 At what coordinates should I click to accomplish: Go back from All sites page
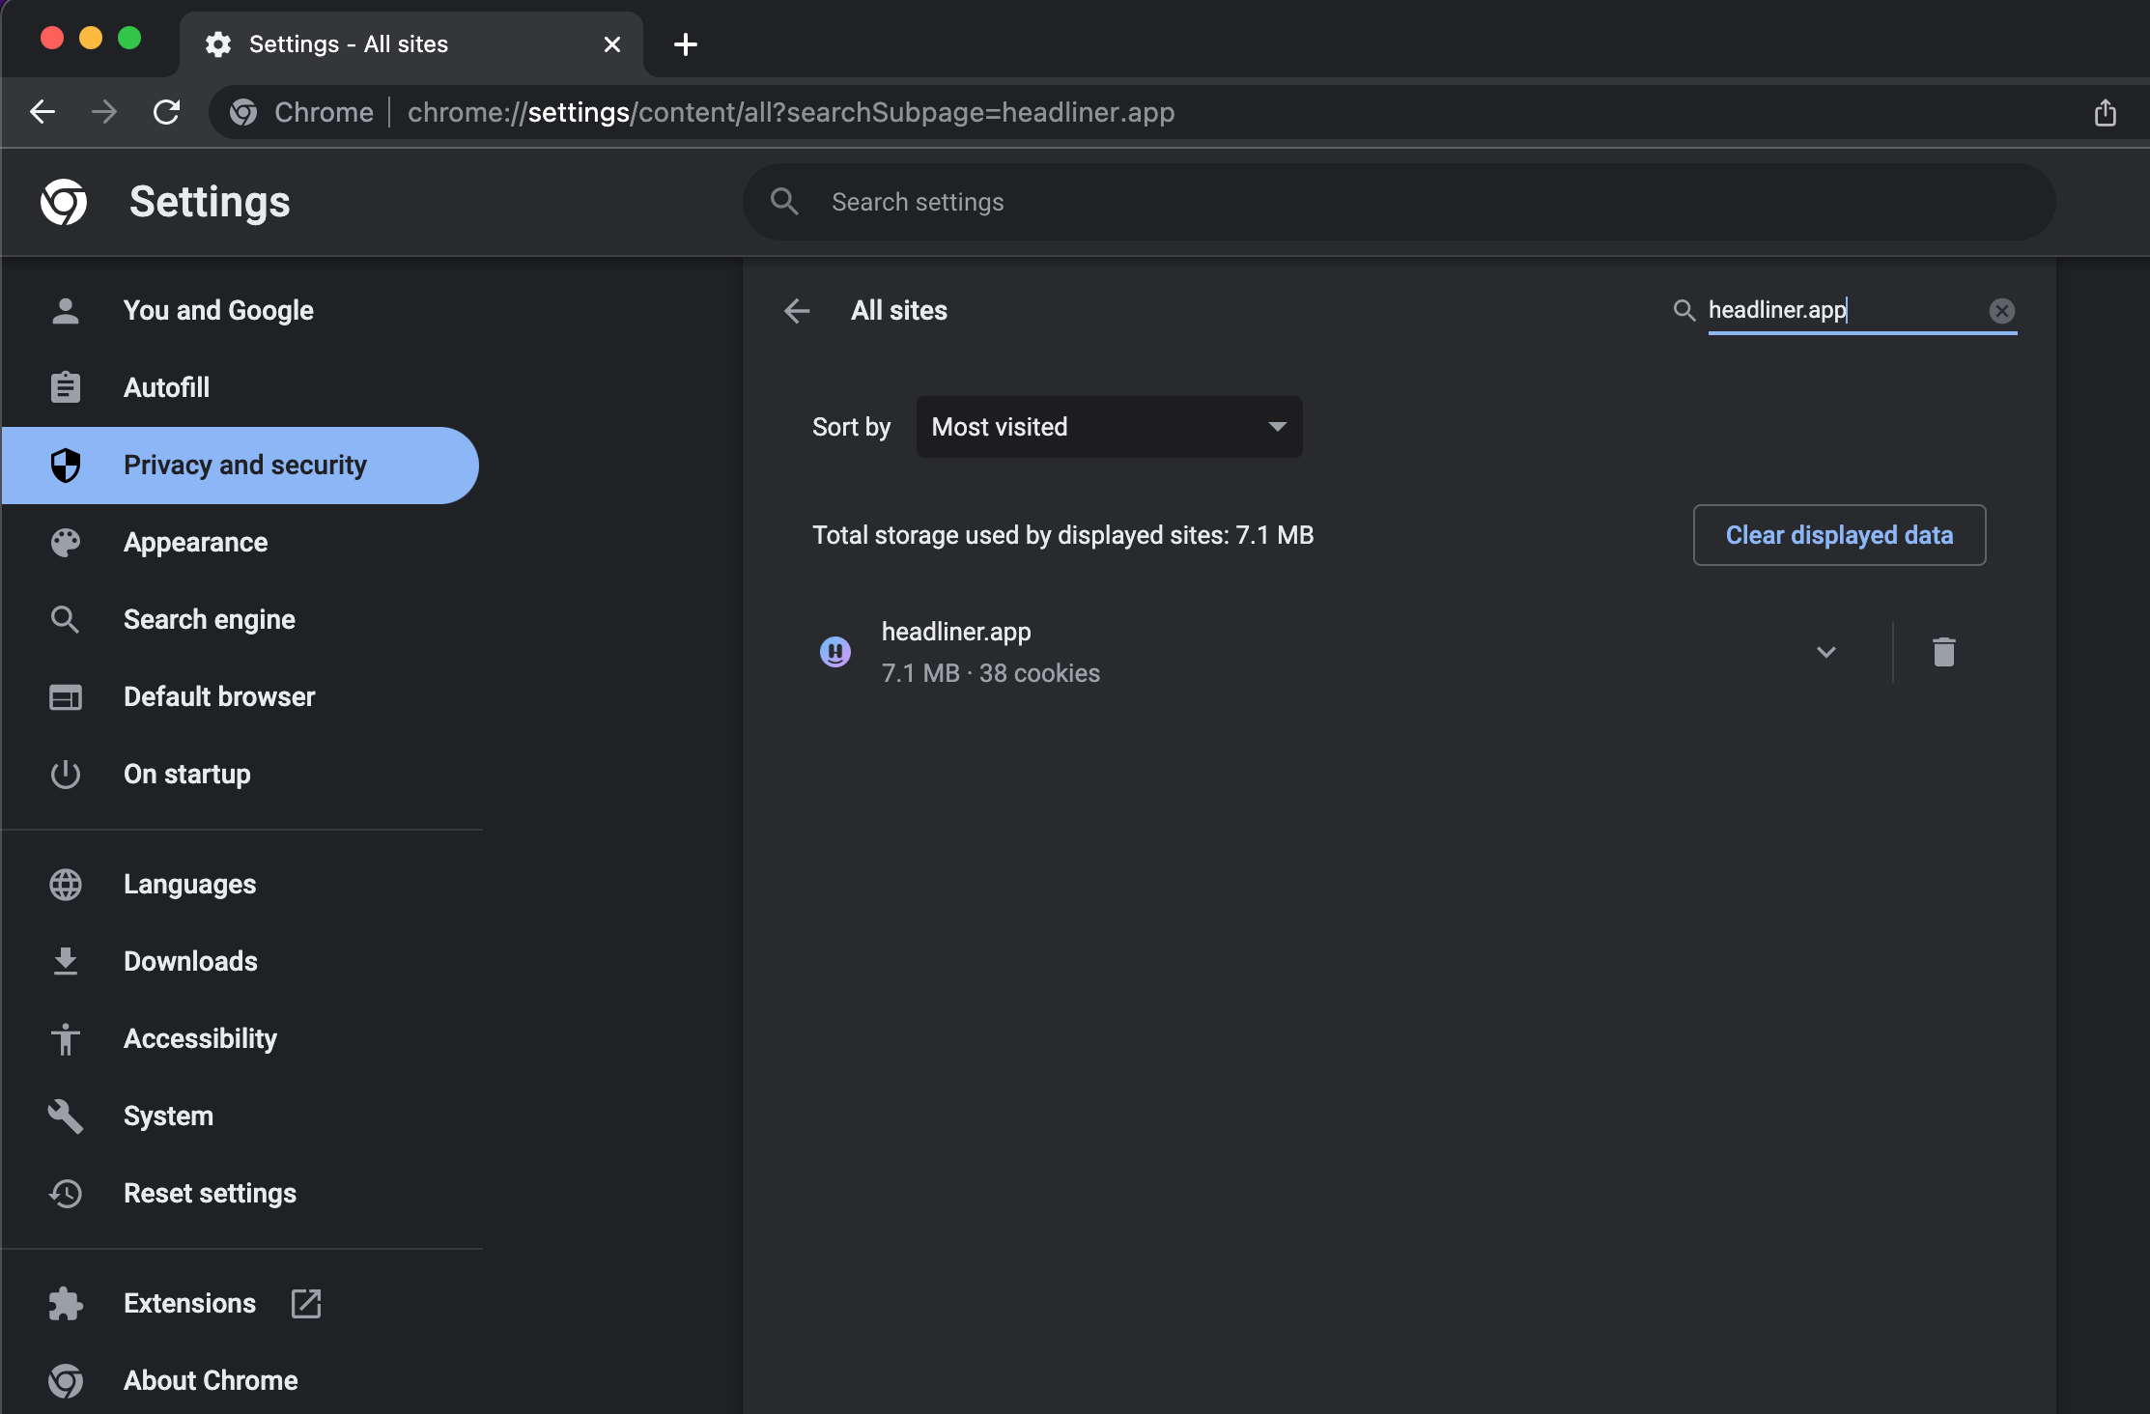(x=797, y=310)
